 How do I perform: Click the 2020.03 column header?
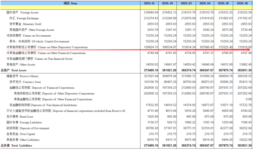point(186,3)
